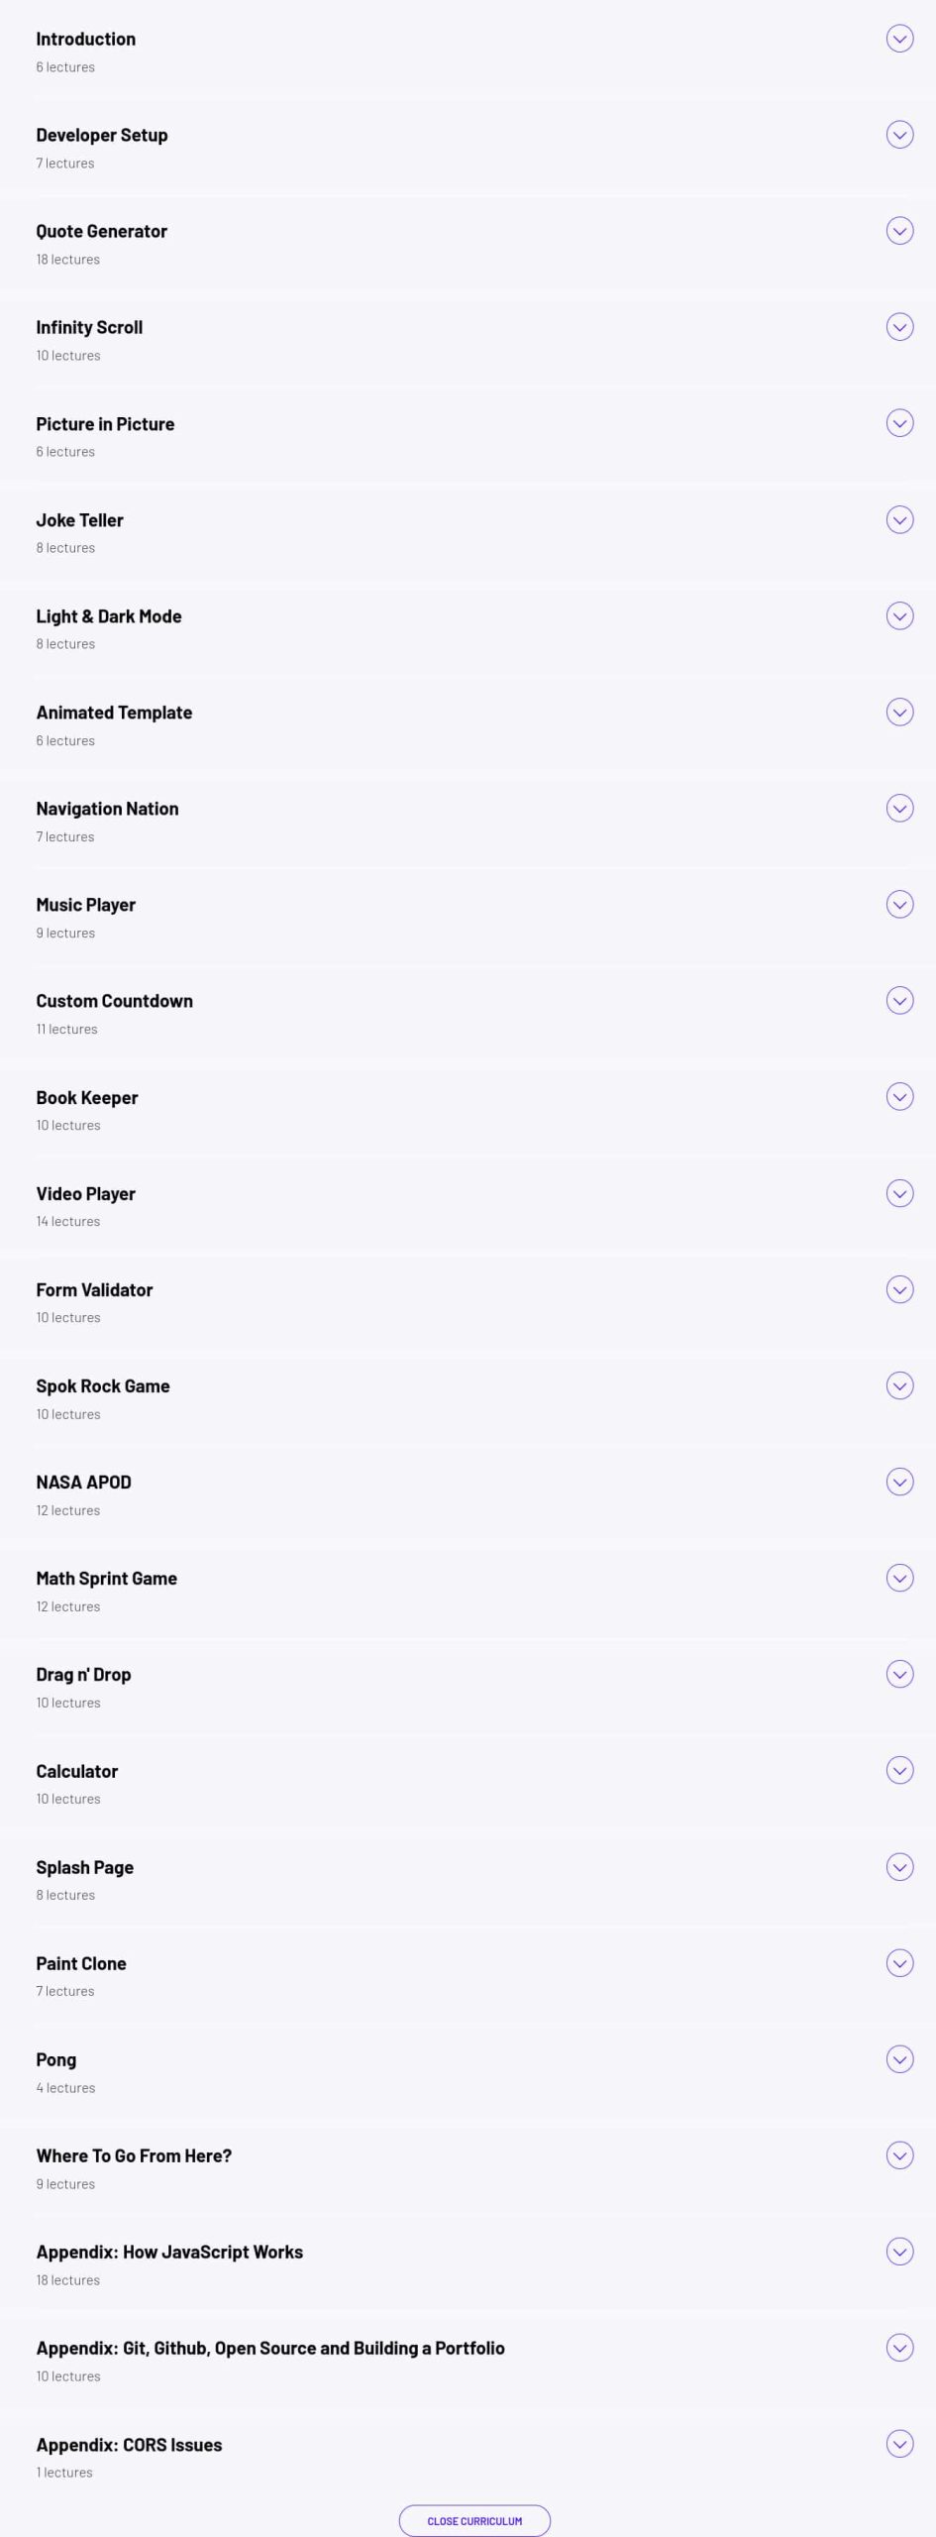Expand the NASA APOD chevron icon
Screen dimensions: 936x2537
(899, 1482)
